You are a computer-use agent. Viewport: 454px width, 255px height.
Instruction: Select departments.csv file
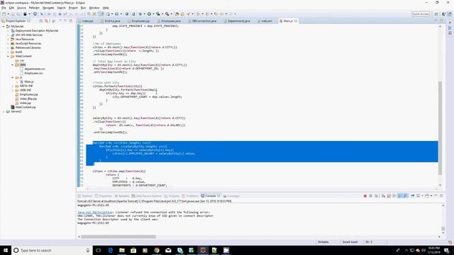(x=35, y=69)
